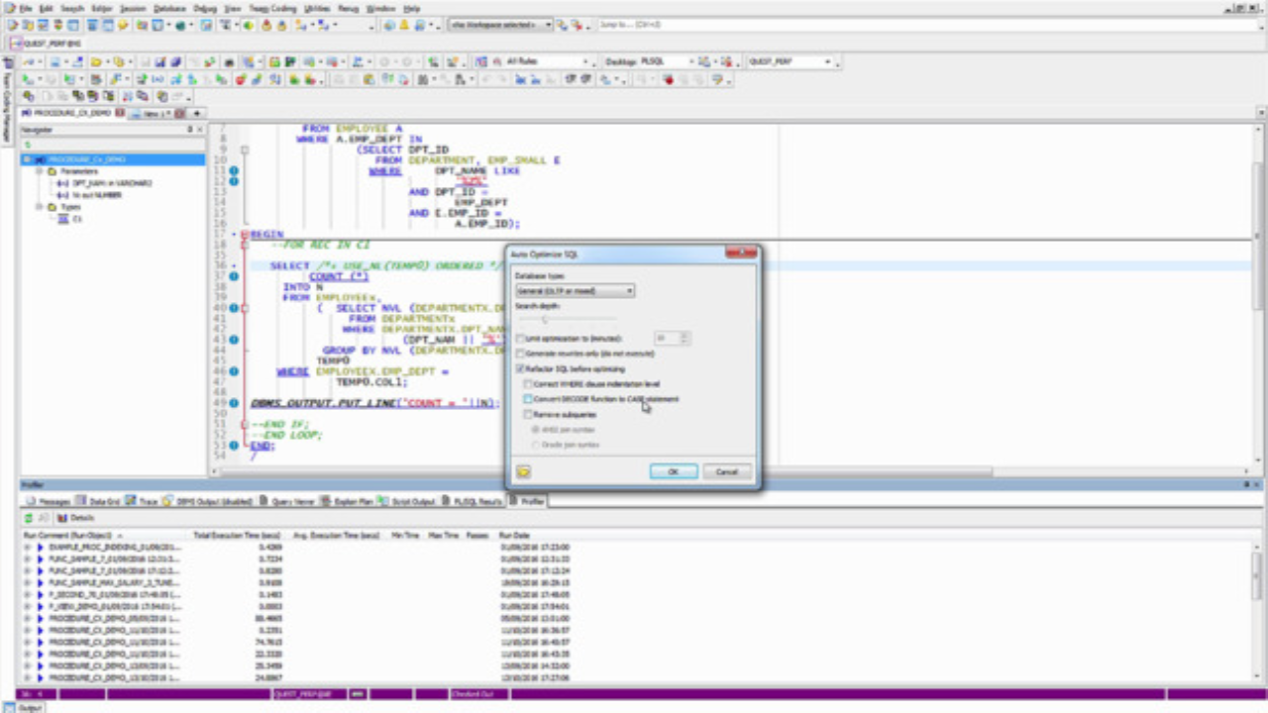
Task: Switch to the Data Grid tab
Action: (99, 502)
